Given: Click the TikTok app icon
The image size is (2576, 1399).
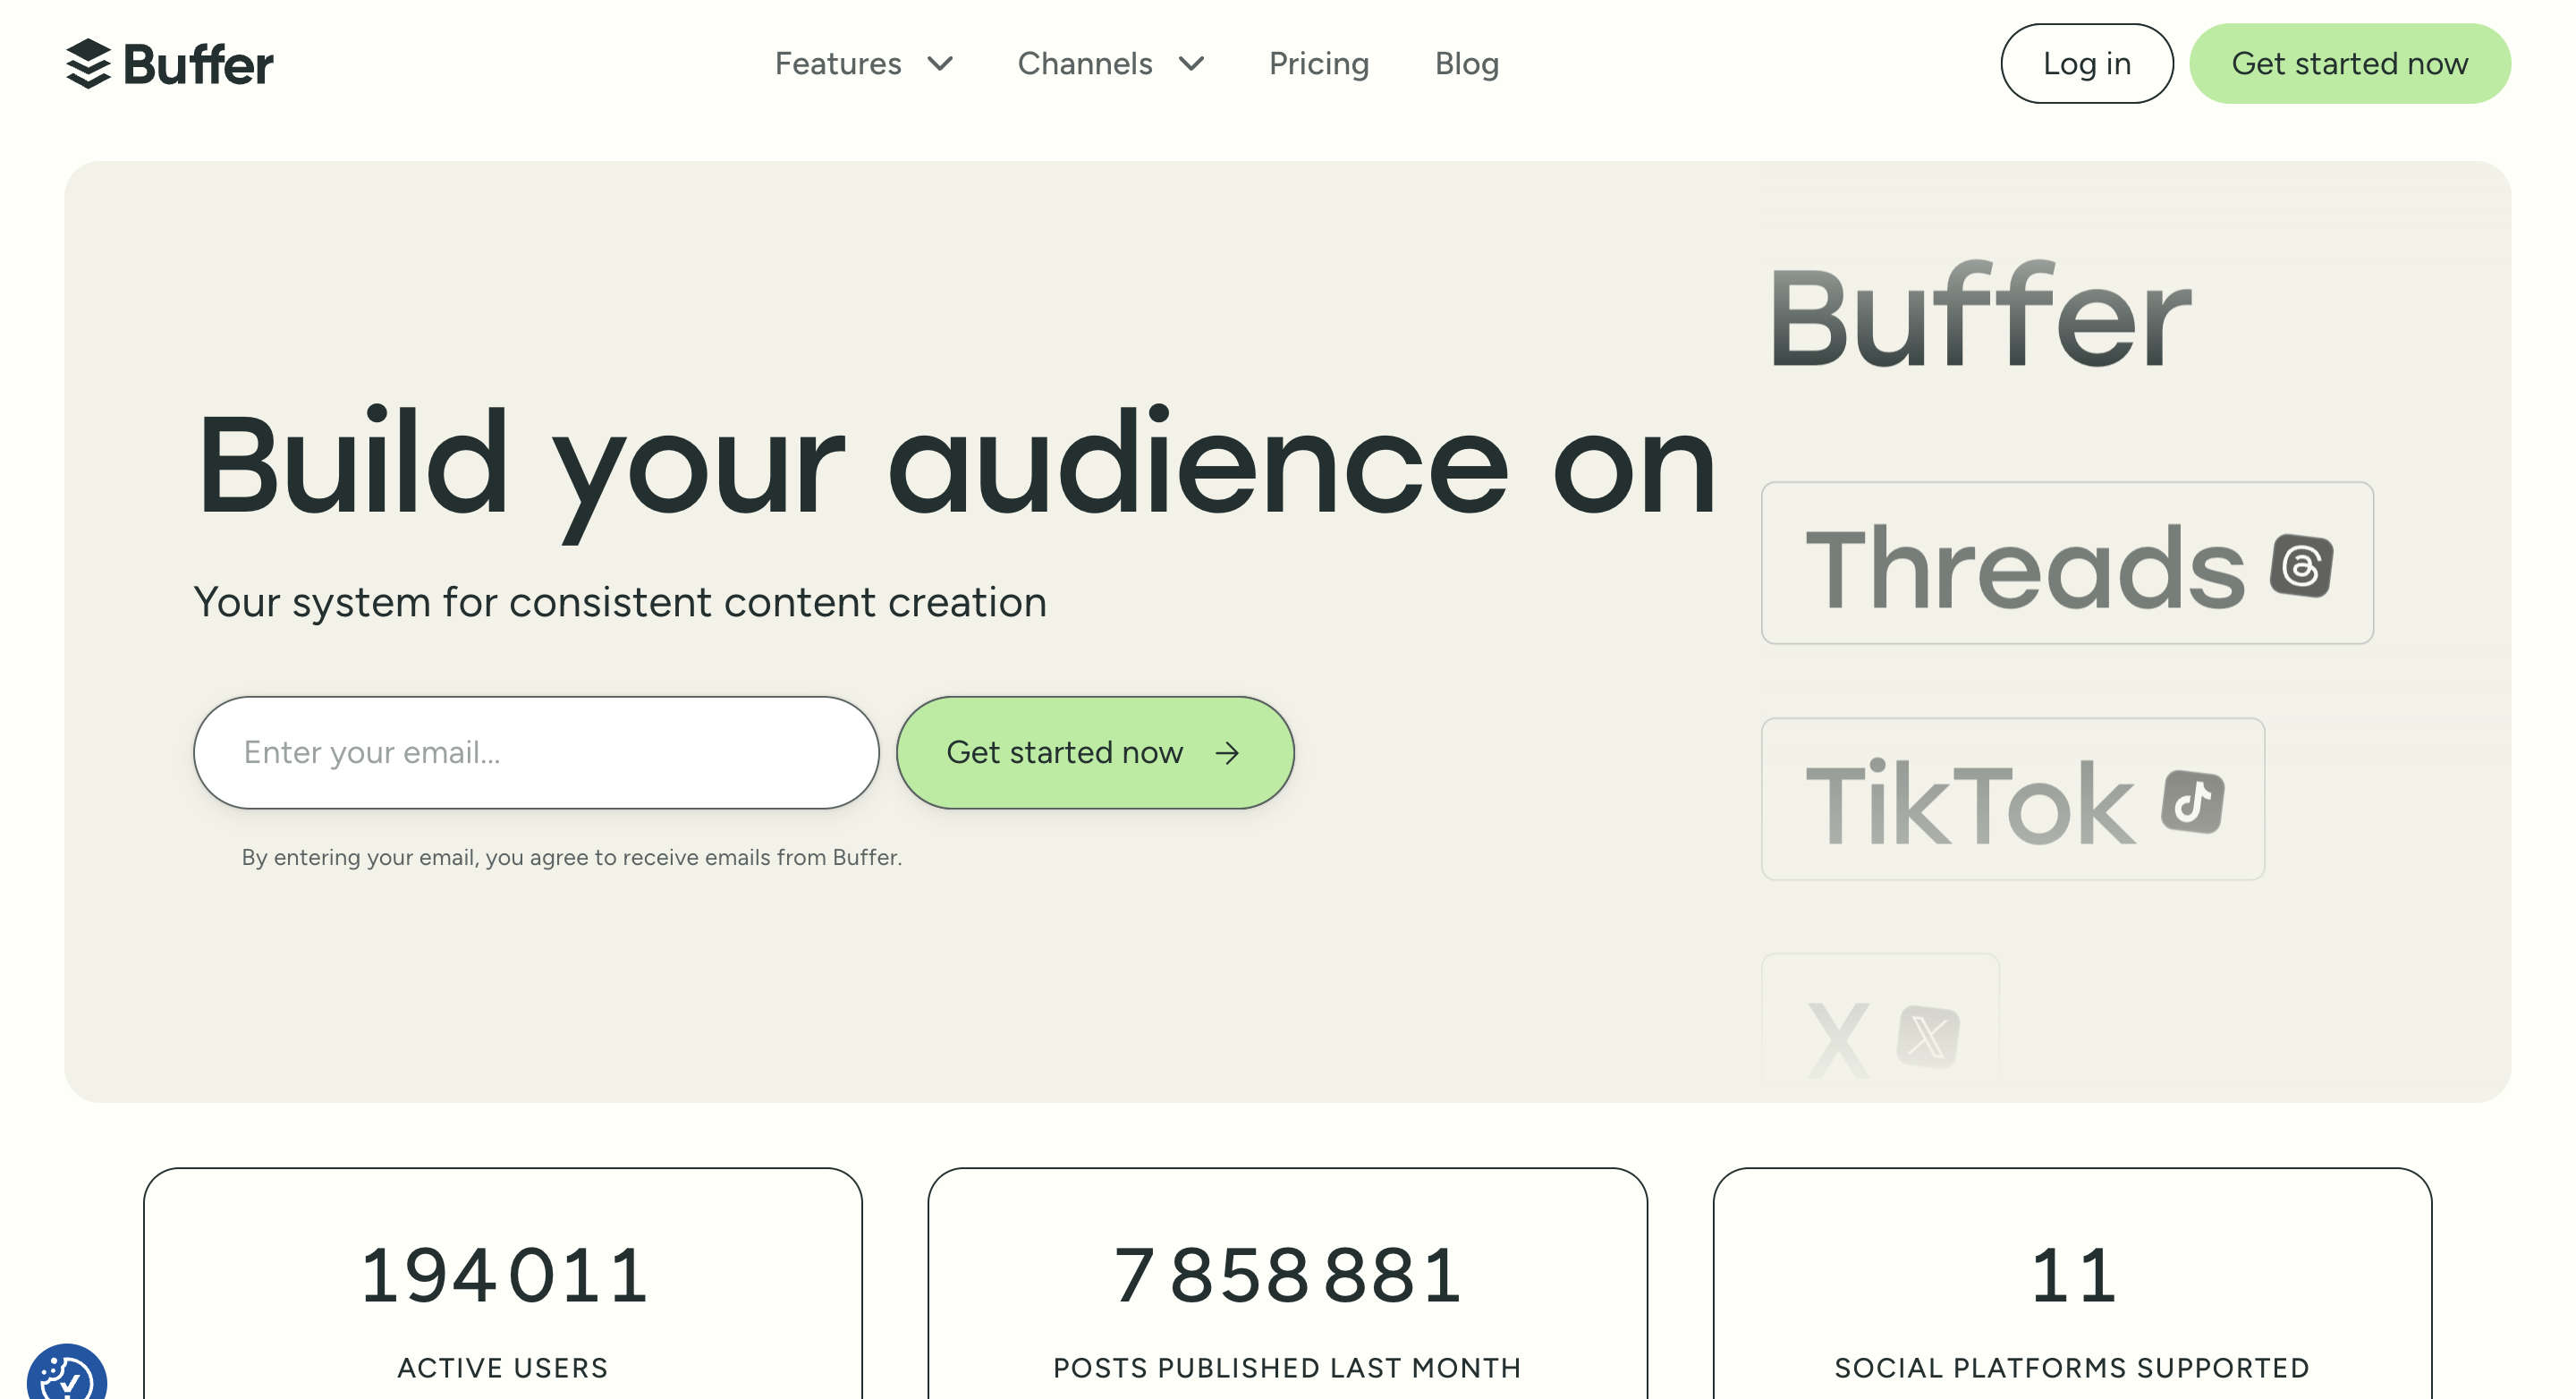Looking at the screenshot, I should click(x=2192, y=801).
